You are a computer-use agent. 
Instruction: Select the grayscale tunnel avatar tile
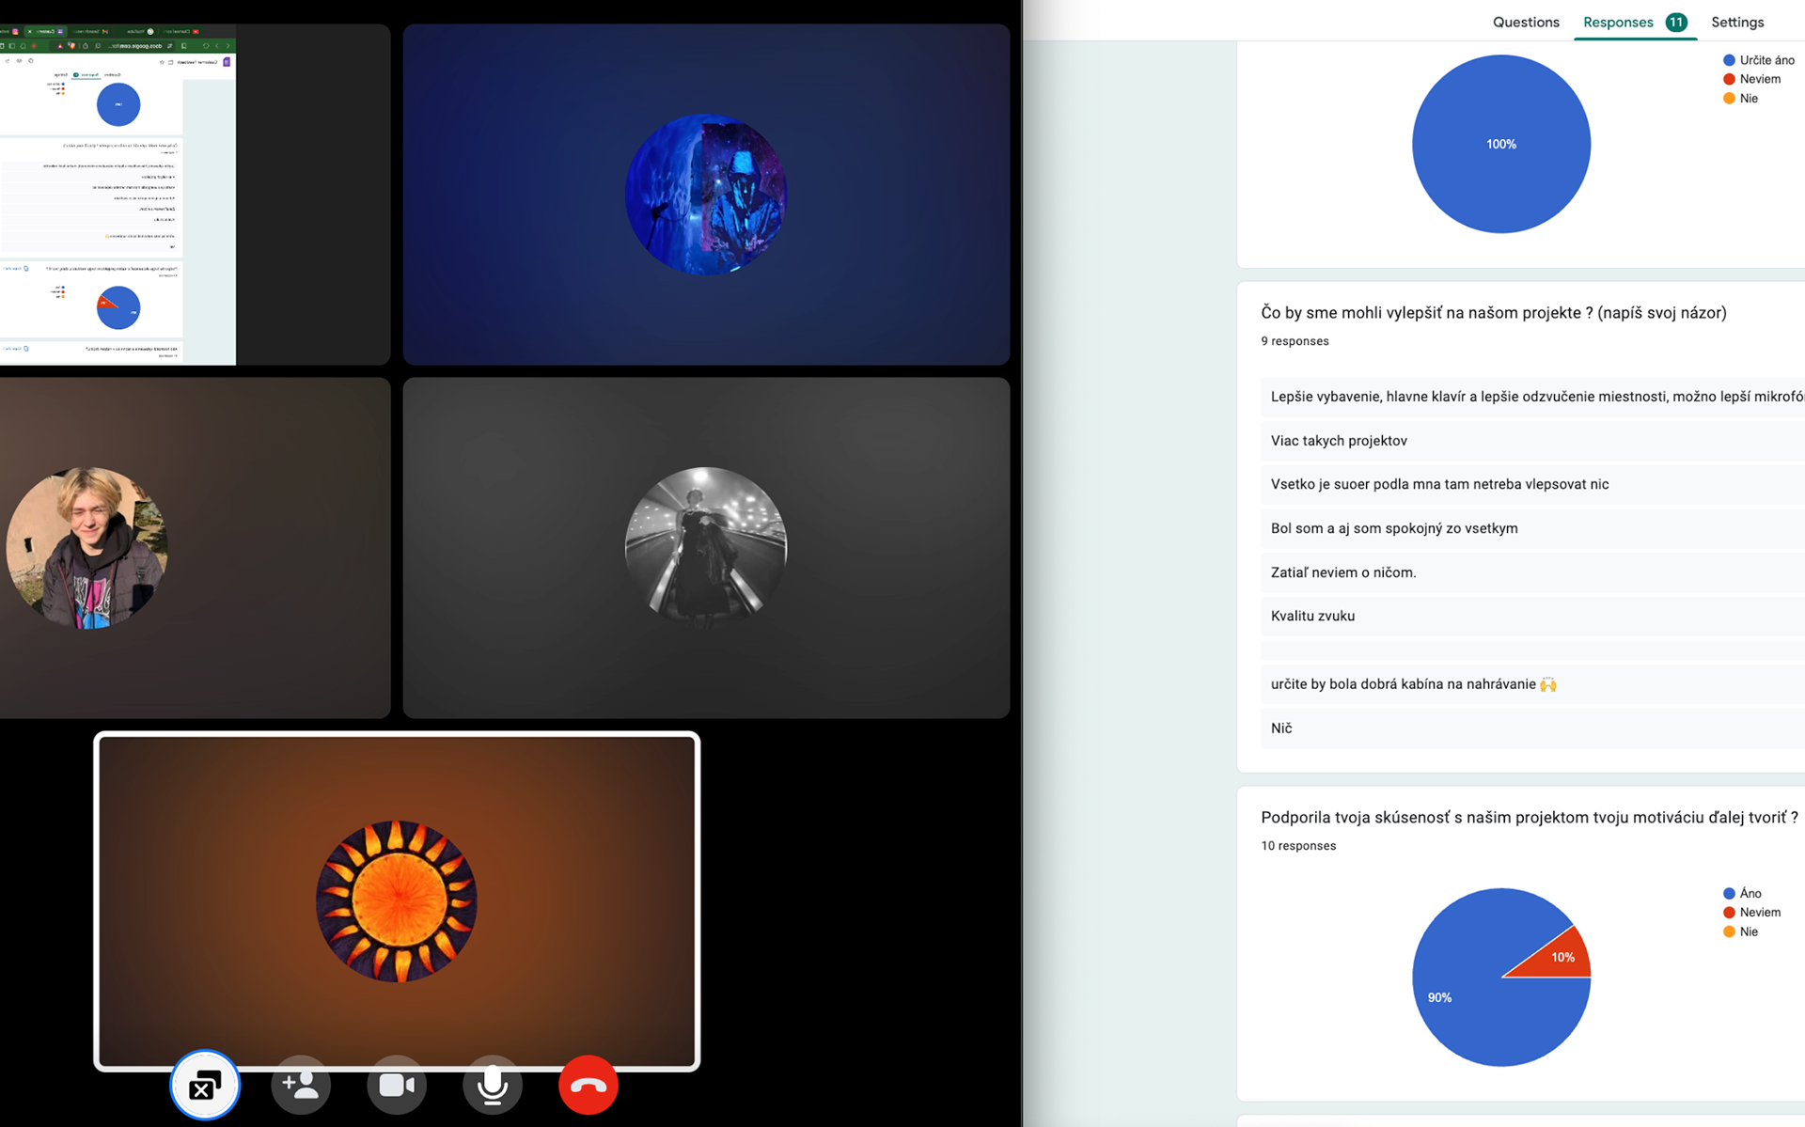pyautogui.click(x=706, y=548)
